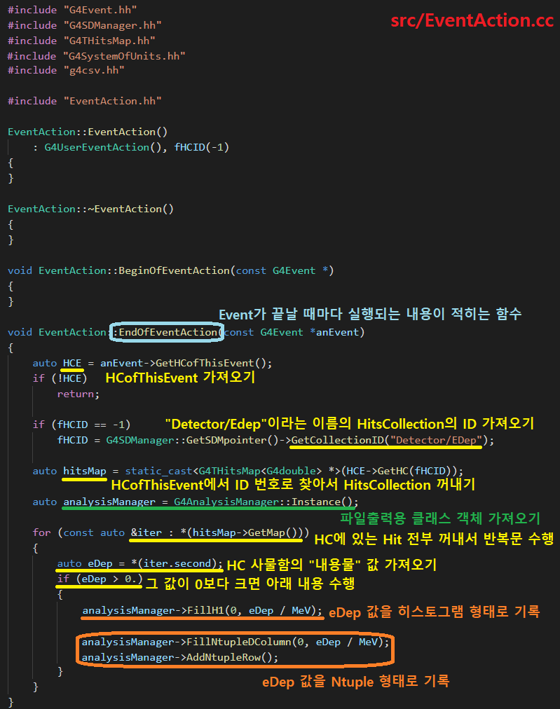560x709 pixels.
Task: Click the &iter variable in for loop
Action: tap(146, 532)
